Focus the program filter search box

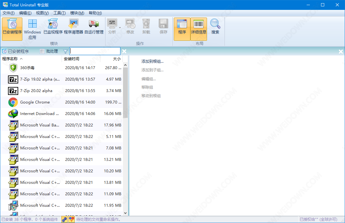pos(95,51)
